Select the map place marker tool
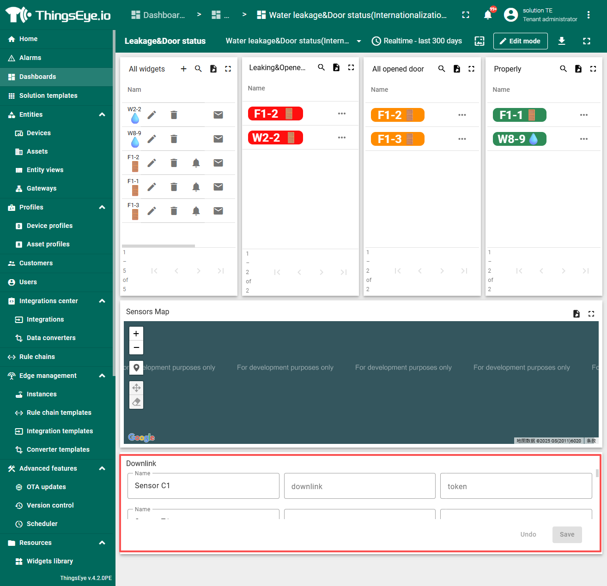The height and width of the screenshot is (586, 607). click(x=136, y=368)
